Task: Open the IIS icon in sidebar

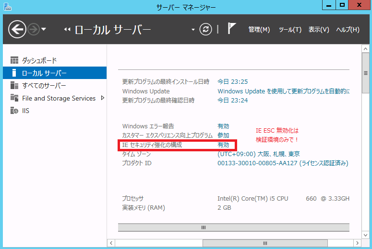Action: (x=14, y=111)
